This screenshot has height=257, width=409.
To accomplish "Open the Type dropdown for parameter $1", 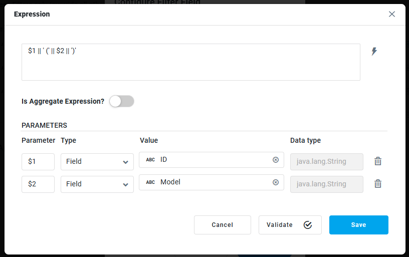I will [x=97, y=162].
